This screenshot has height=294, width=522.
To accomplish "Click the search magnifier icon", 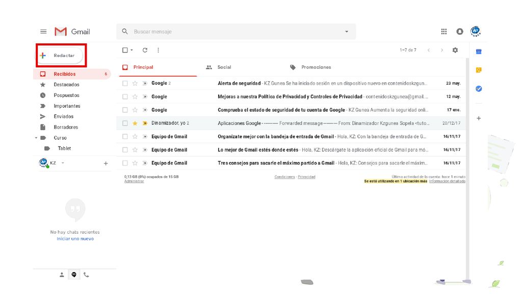I will click(125, 31).
